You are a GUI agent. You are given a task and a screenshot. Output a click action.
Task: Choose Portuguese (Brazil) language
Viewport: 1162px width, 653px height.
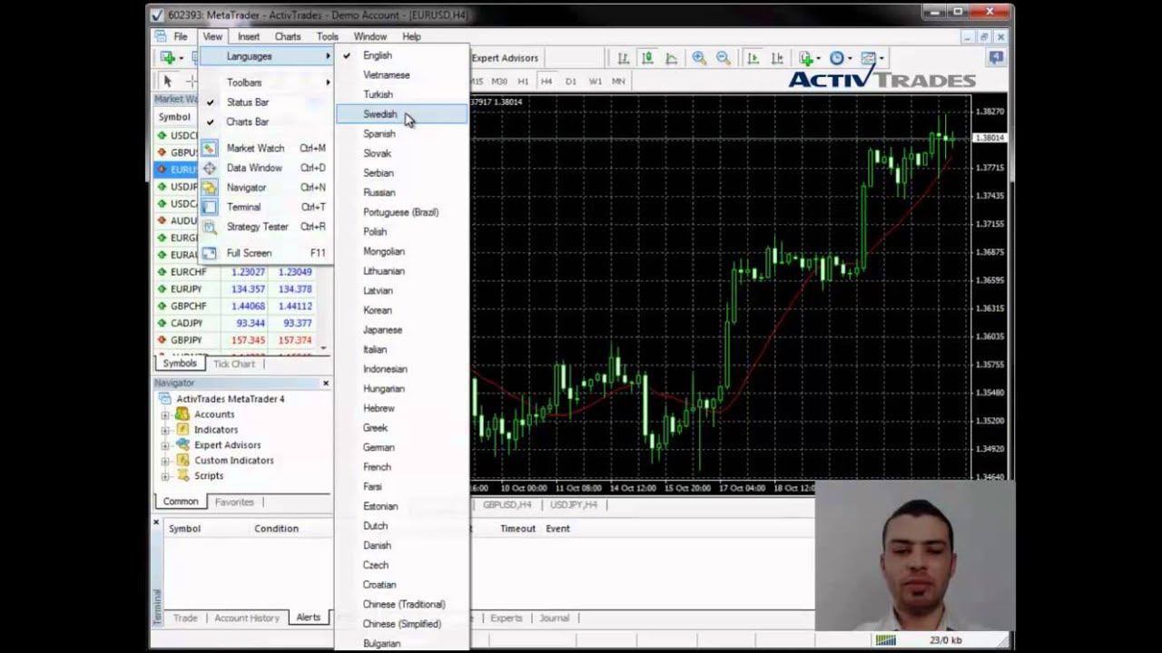tap(401, 212)
